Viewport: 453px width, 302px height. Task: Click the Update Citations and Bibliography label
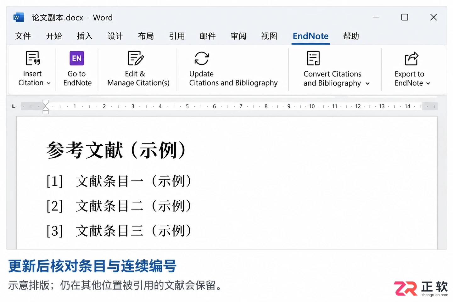[x=233, y=78]
